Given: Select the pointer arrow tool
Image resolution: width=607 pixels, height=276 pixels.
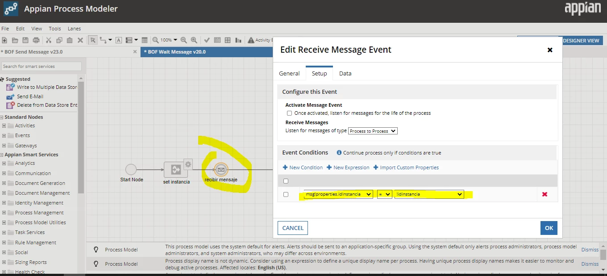Looking at the screenshot, I should [93, 40].
